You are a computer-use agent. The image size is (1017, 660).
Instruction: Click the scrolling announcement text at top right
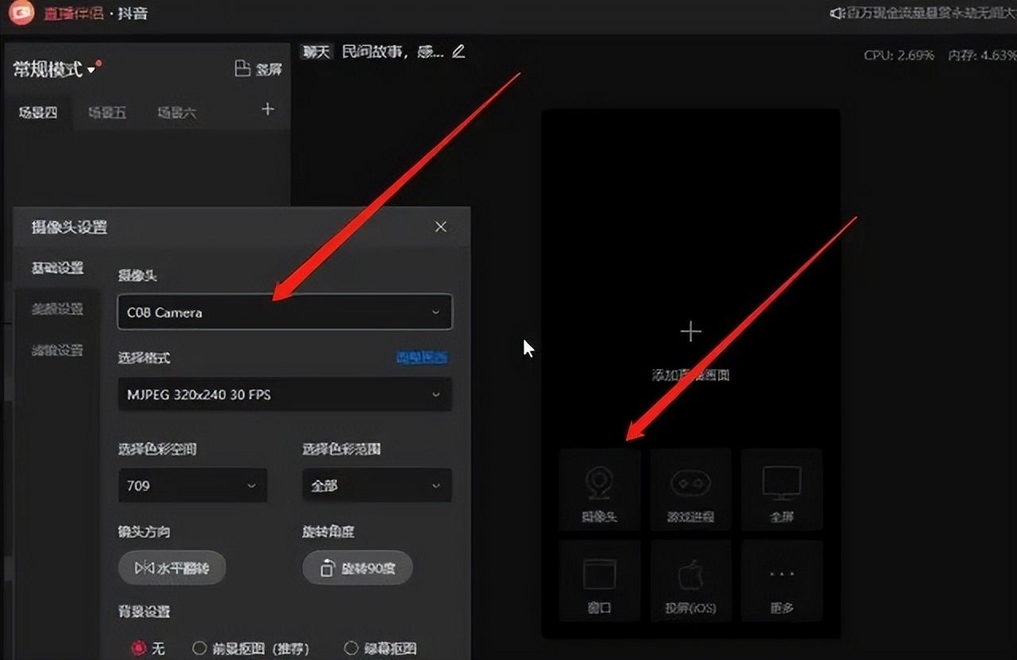pos(931,14)
